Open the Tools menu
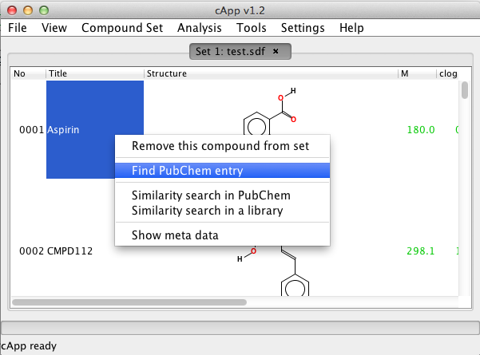 [x=252, y=28]
